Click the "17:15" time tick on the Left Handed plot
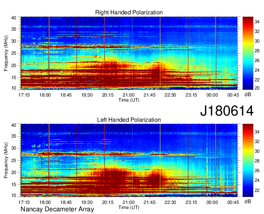The width and height of the screenshot is (264, 214). 24,202
